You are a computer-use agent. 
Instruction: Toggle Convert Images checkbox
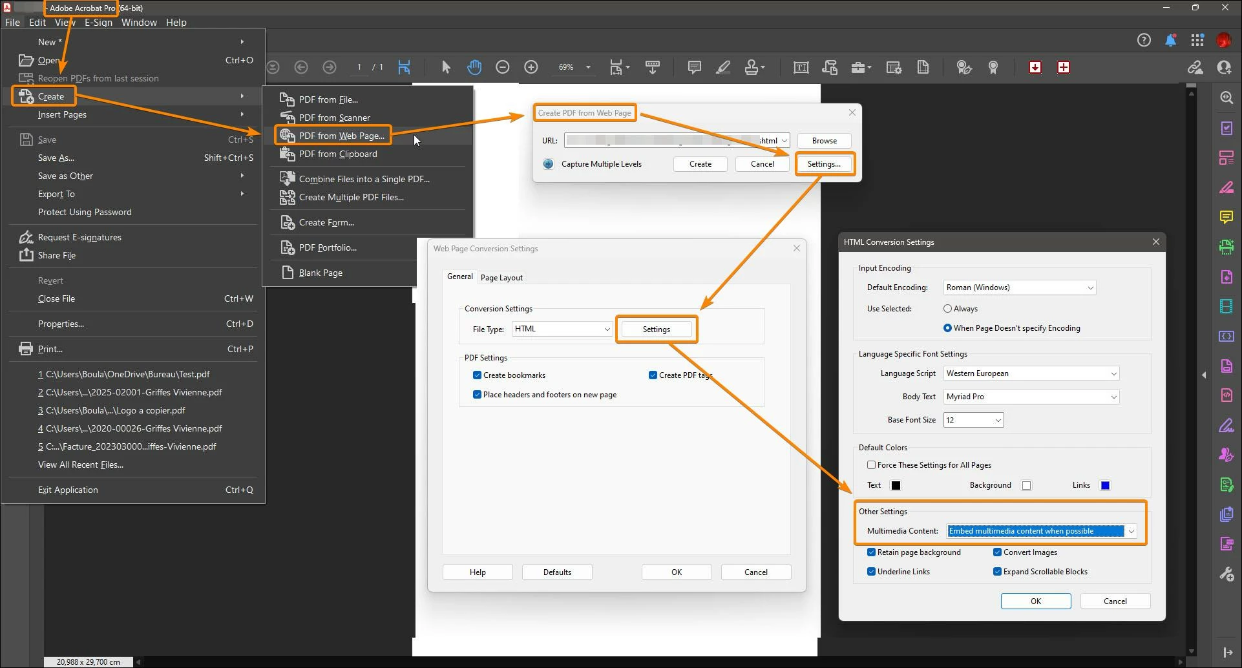pyautogui.click(x=997, y=552)
